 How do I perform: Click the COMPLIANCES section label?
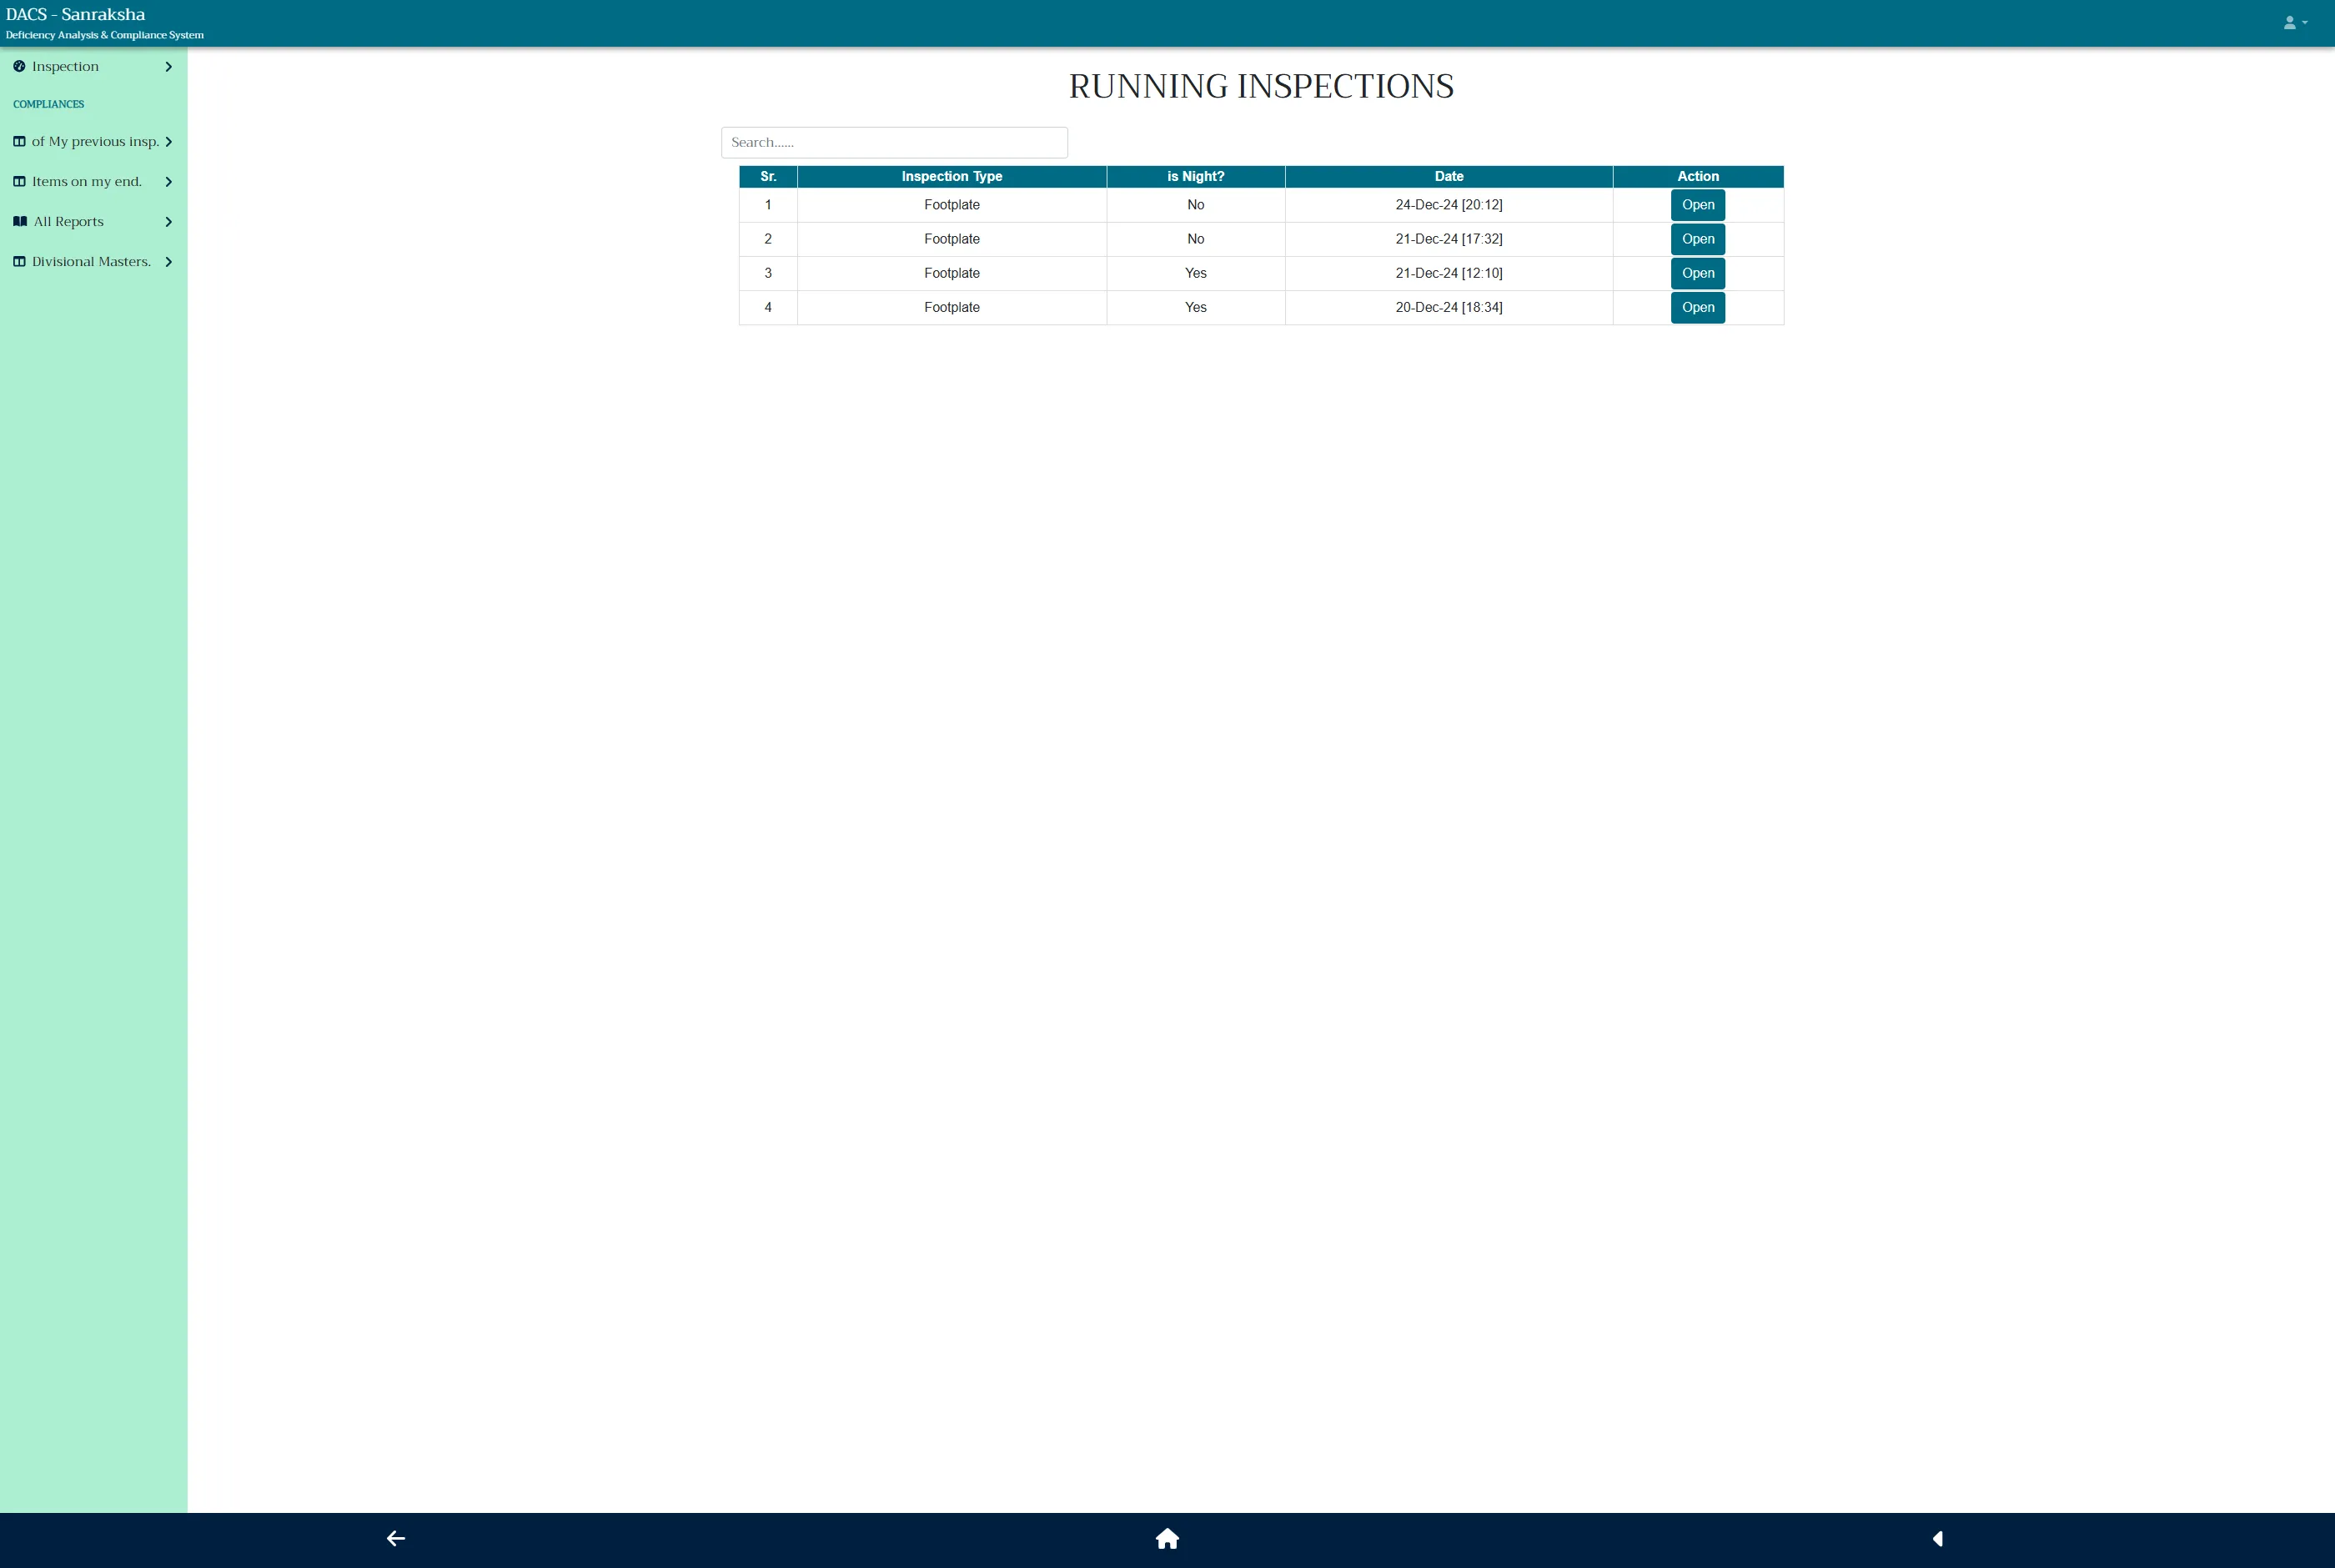click(x=48, y=104)
